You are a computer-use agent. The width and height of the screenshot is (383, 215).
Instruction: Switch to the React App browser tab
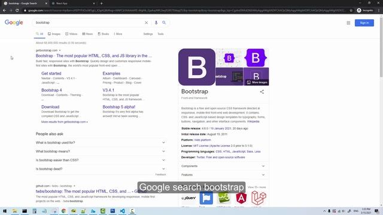coord(73,4)
